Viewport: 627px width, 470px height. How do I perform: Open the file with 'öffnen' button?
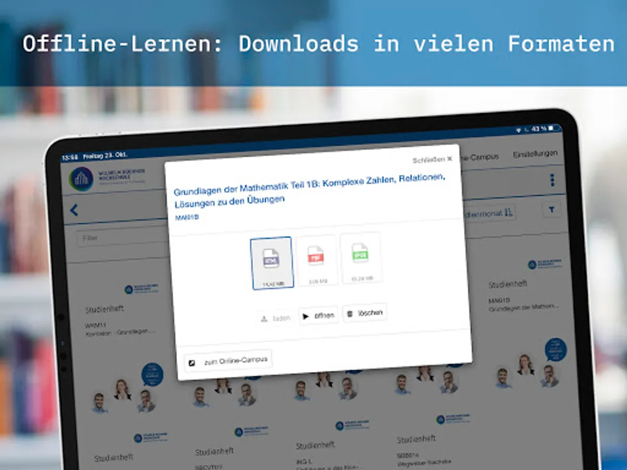(x=318, y=315)
